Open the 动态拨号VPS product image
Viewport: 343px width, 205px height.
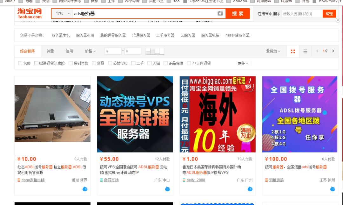coord(135,114)
